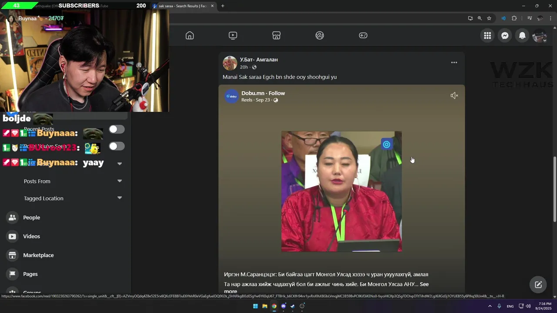Image resolution: width=557 pixels, height=313 pixels.
Task: Open Chrome three-dot menu
Action: point(550,18)
